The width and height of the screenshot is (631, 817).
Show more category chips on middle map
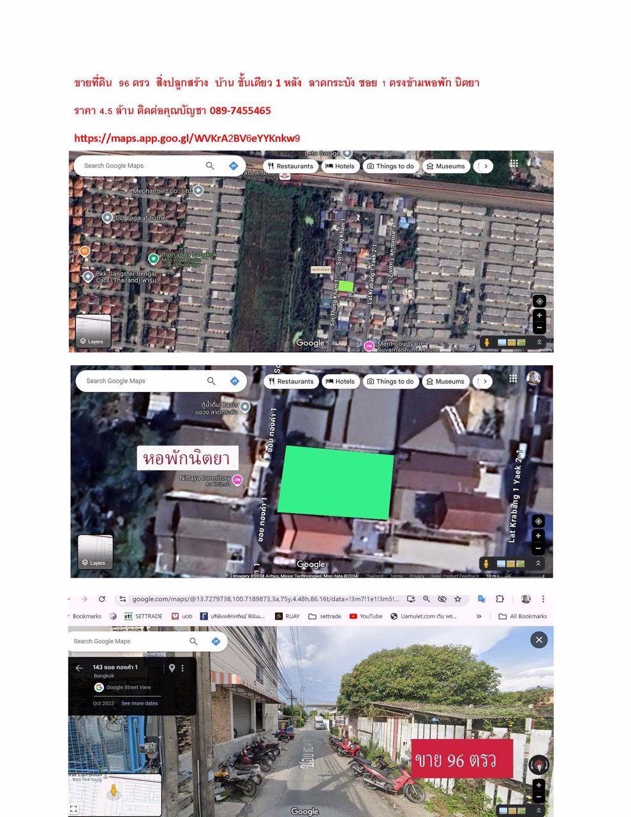[485, 381]
